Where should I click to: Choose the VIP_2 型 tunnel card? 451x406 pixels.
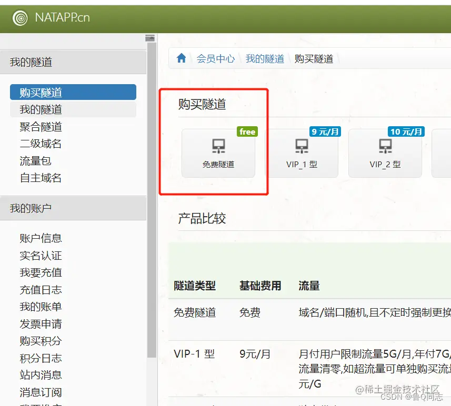tap(385, 153)
